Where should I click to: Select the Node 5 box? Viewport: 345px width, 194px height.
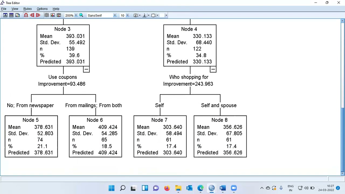31,136
